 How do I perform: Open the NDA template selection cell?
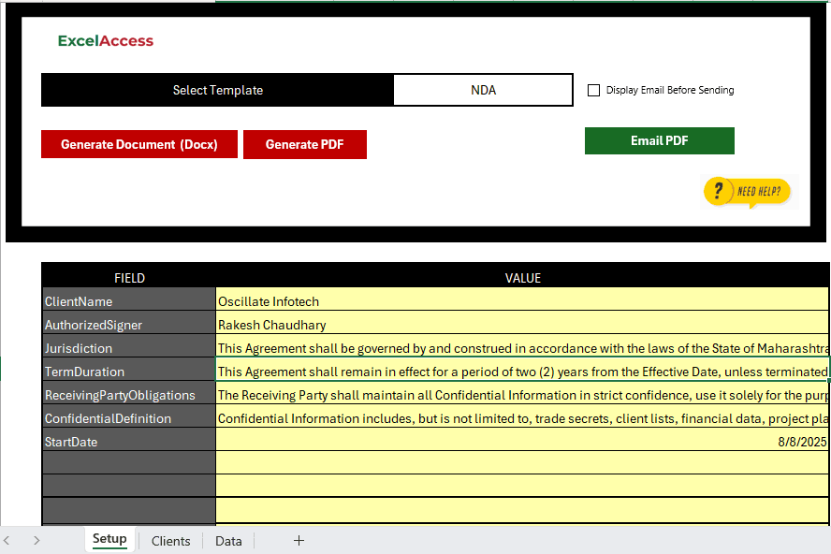click(x=483, y=90)
